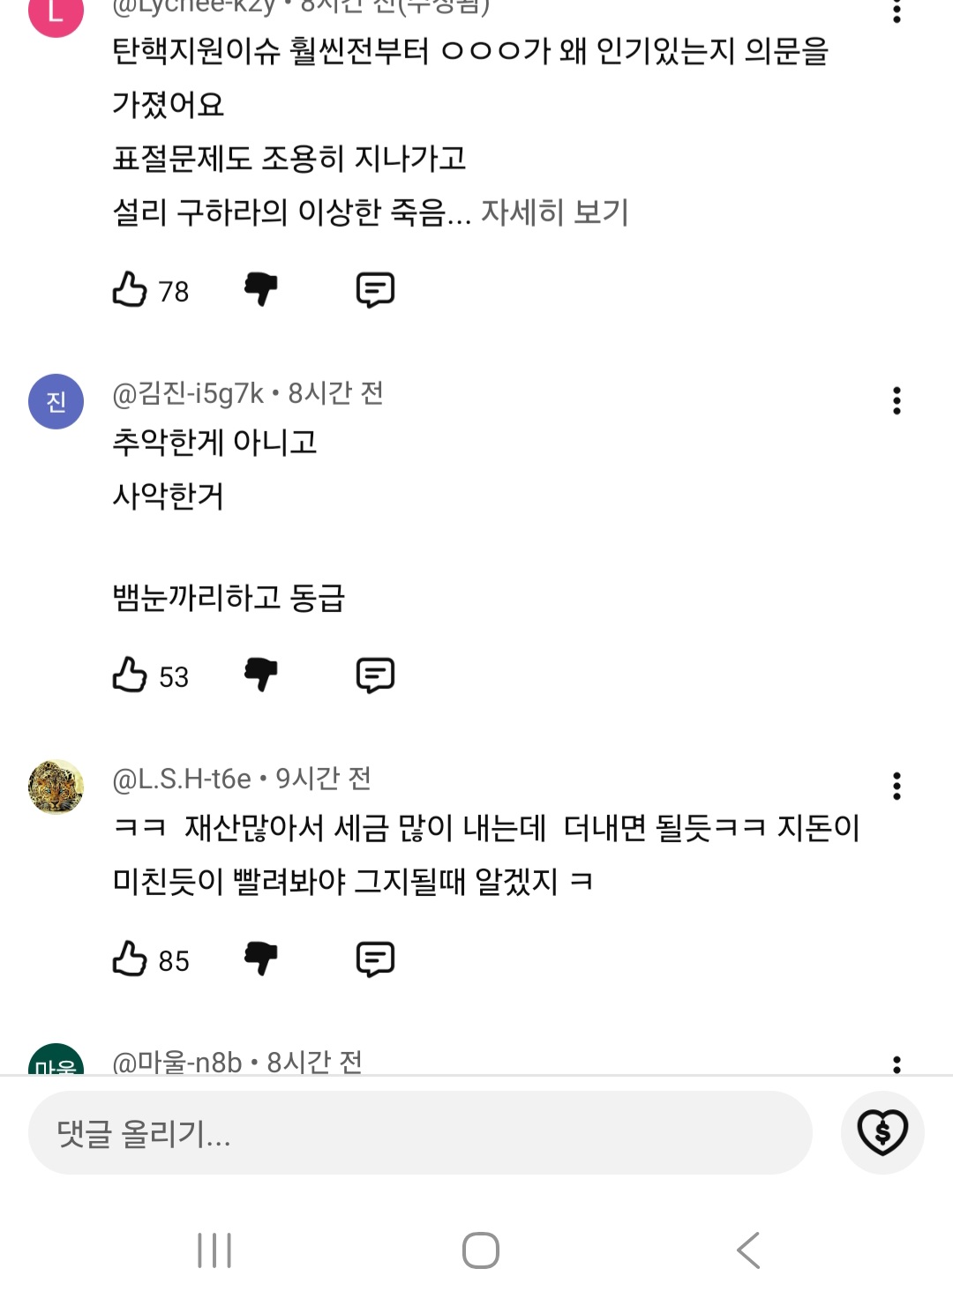The height and width of the screenshot is (1306, 953).
Task: Open options menu for @마울-n8b comment
Action: pos(897,1063)
